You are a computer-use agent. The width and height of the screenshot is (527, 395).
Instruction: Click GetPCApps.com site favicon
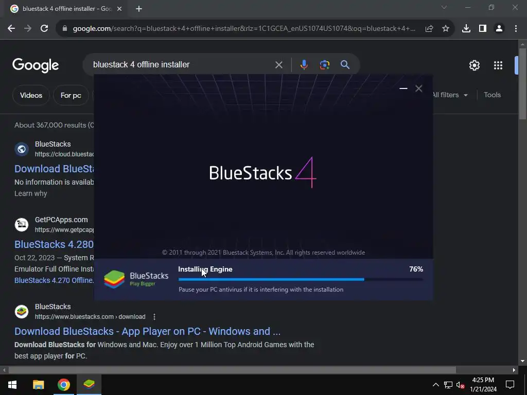[x=22, y=224]
